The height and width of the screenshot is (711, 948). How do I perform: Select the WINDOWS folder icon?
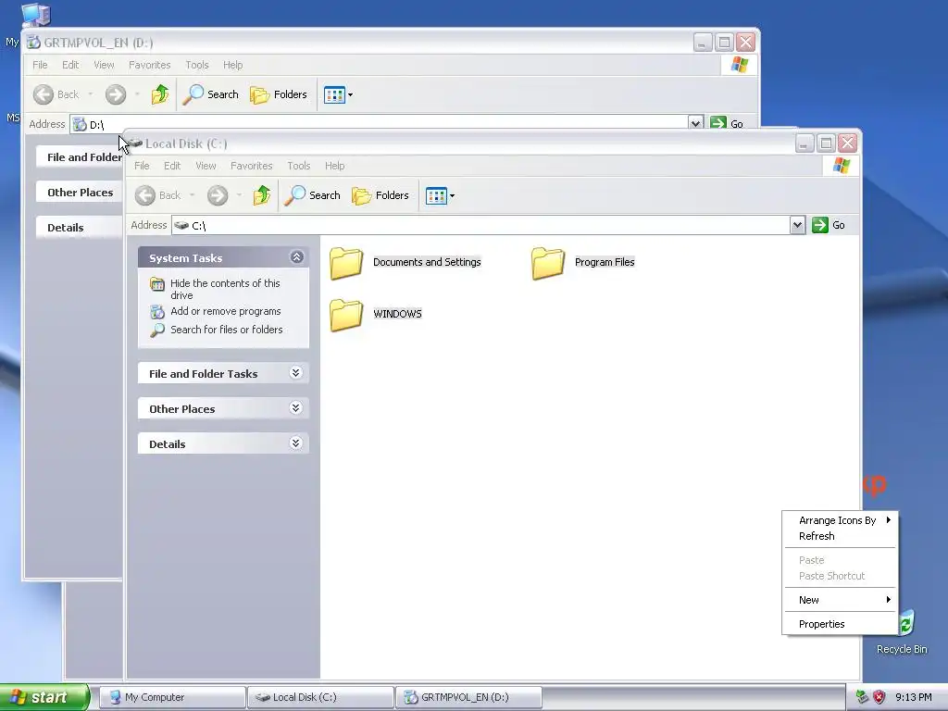(346, 315)
